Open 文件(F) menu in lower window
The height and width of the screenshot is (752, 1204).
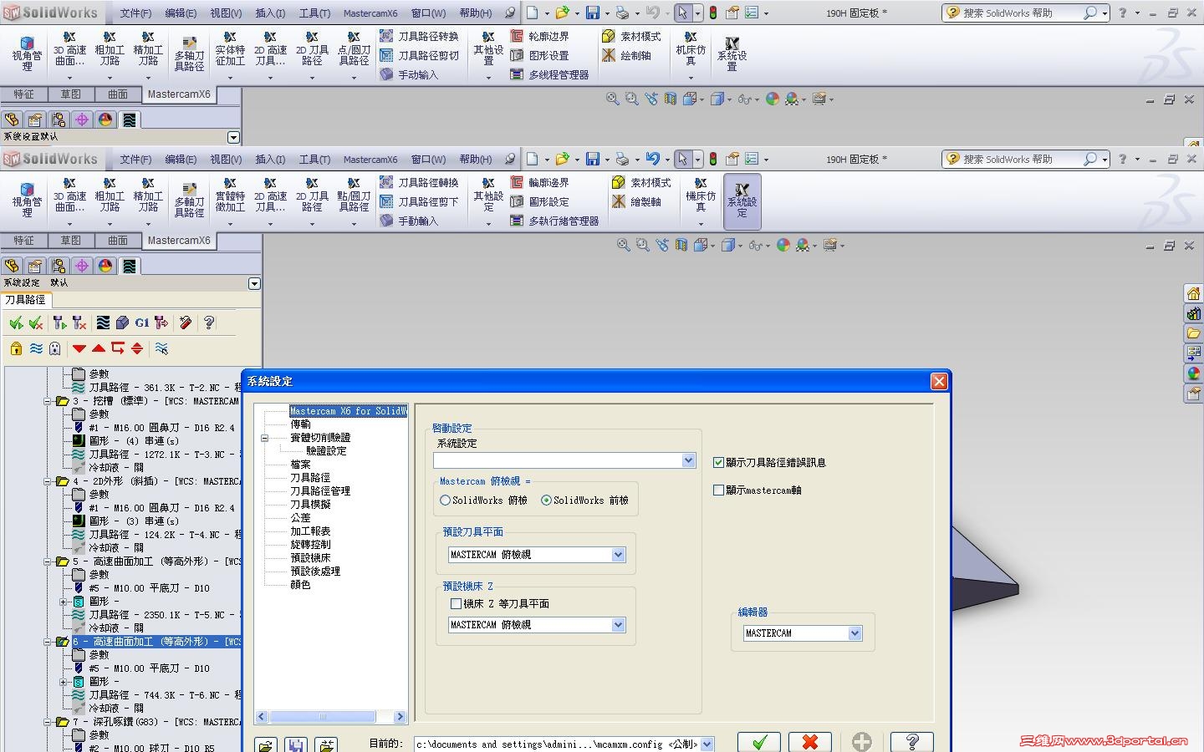[135, 159]
